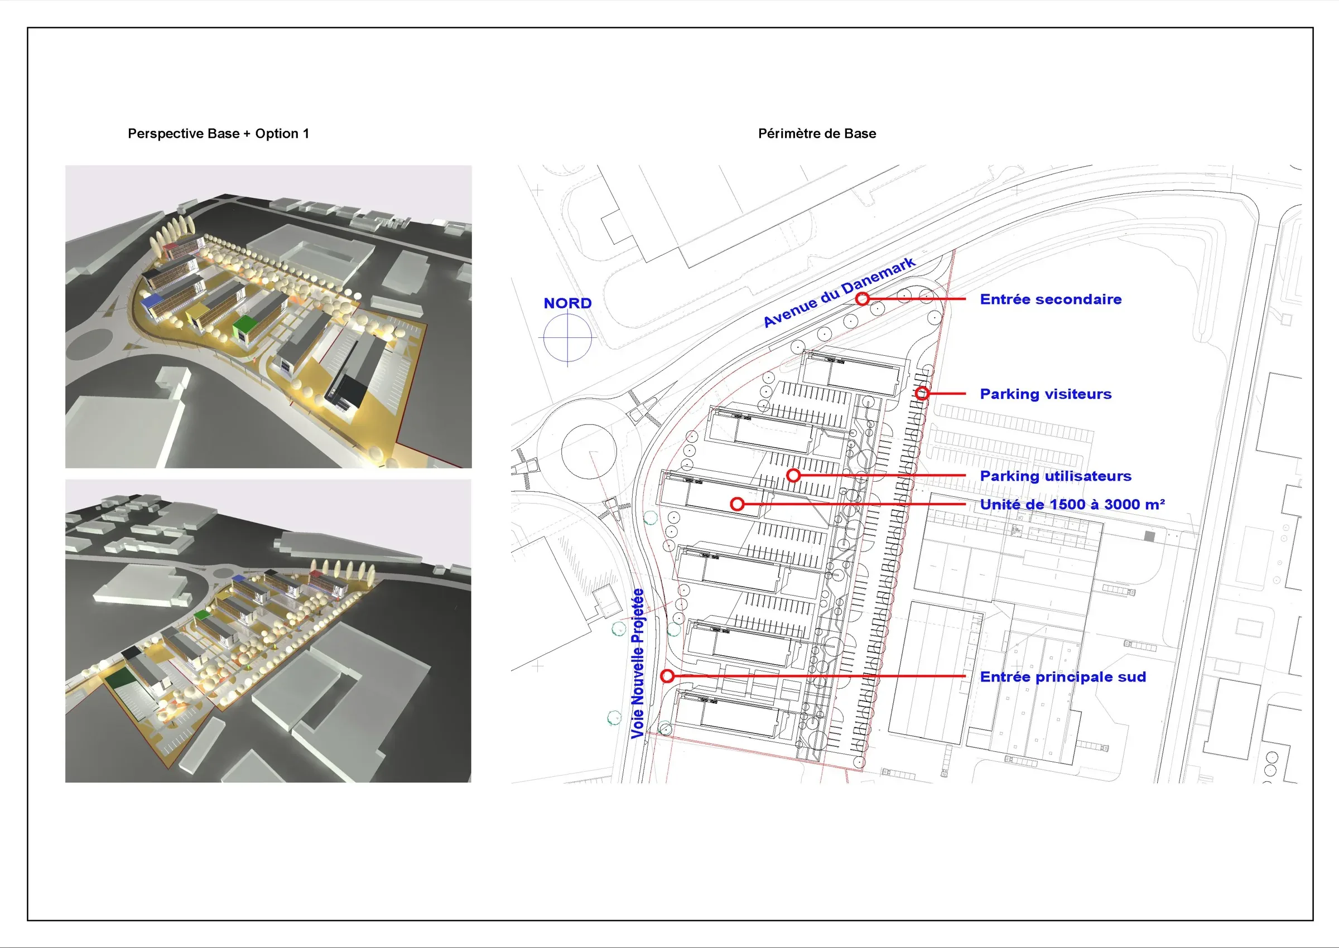Click the red marker for Entrée secondaire
This screenshot has height=948, width=1339.
863,299
